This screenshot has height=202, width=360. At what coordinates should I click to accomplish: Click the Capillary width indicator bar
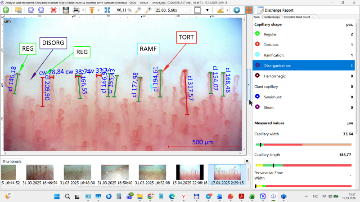303,145
